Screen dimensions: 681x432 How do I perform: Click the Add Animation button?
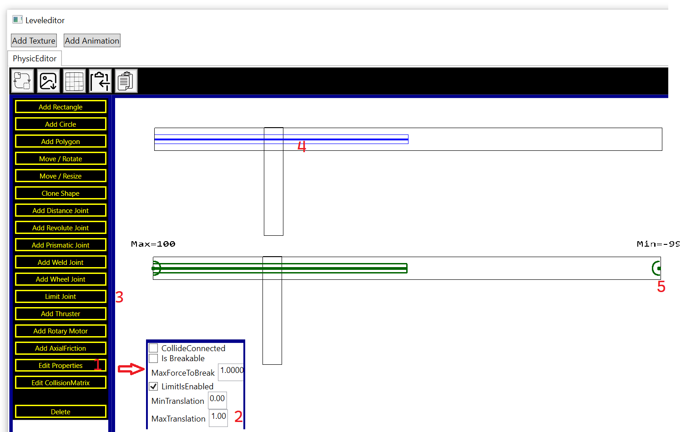pos(92,40)
